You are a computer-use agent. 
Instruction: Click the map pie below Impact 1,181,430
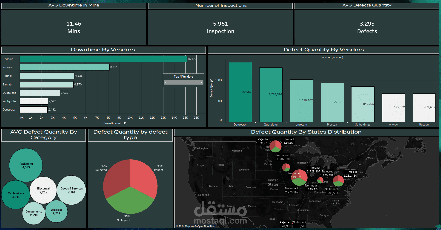click(x=338, y=181)
